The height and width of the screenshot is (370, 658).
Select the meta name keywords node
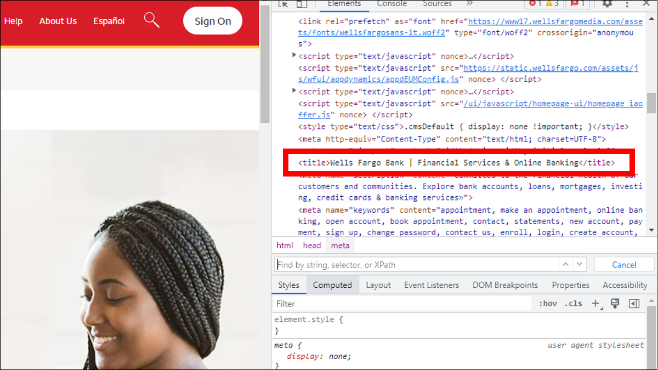pyautogui.click(x=470, y=221)
